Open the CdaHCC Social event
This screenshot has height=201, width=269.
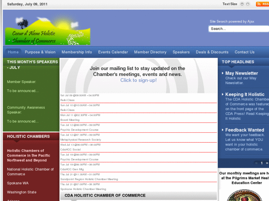pyautogui.click(x=70, y=149)
